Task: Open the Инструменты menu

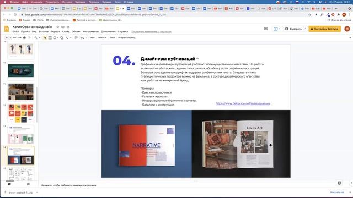Action: (x=90, y=32)
